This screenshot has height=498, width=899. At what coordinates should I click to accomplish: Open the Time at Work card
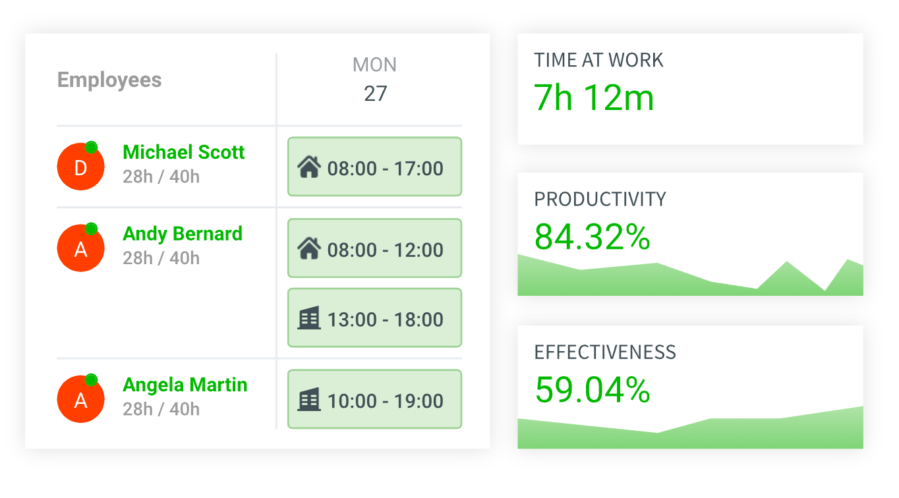(x=689, y=88)
